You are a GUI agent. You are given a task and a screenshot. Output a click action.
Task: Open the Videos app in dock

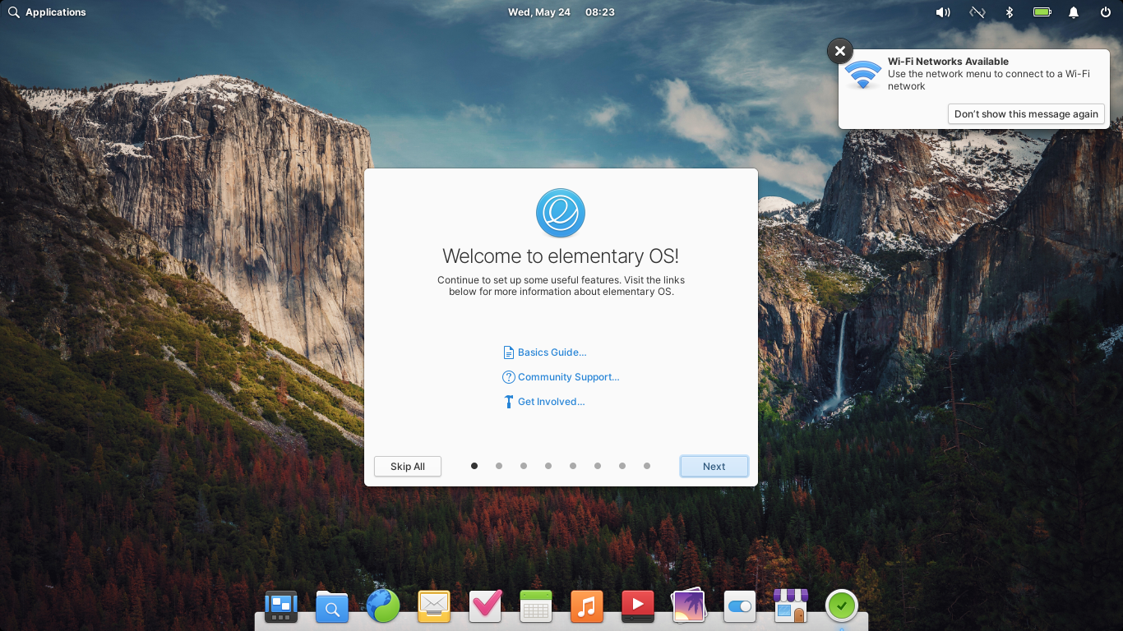[638, 607]
